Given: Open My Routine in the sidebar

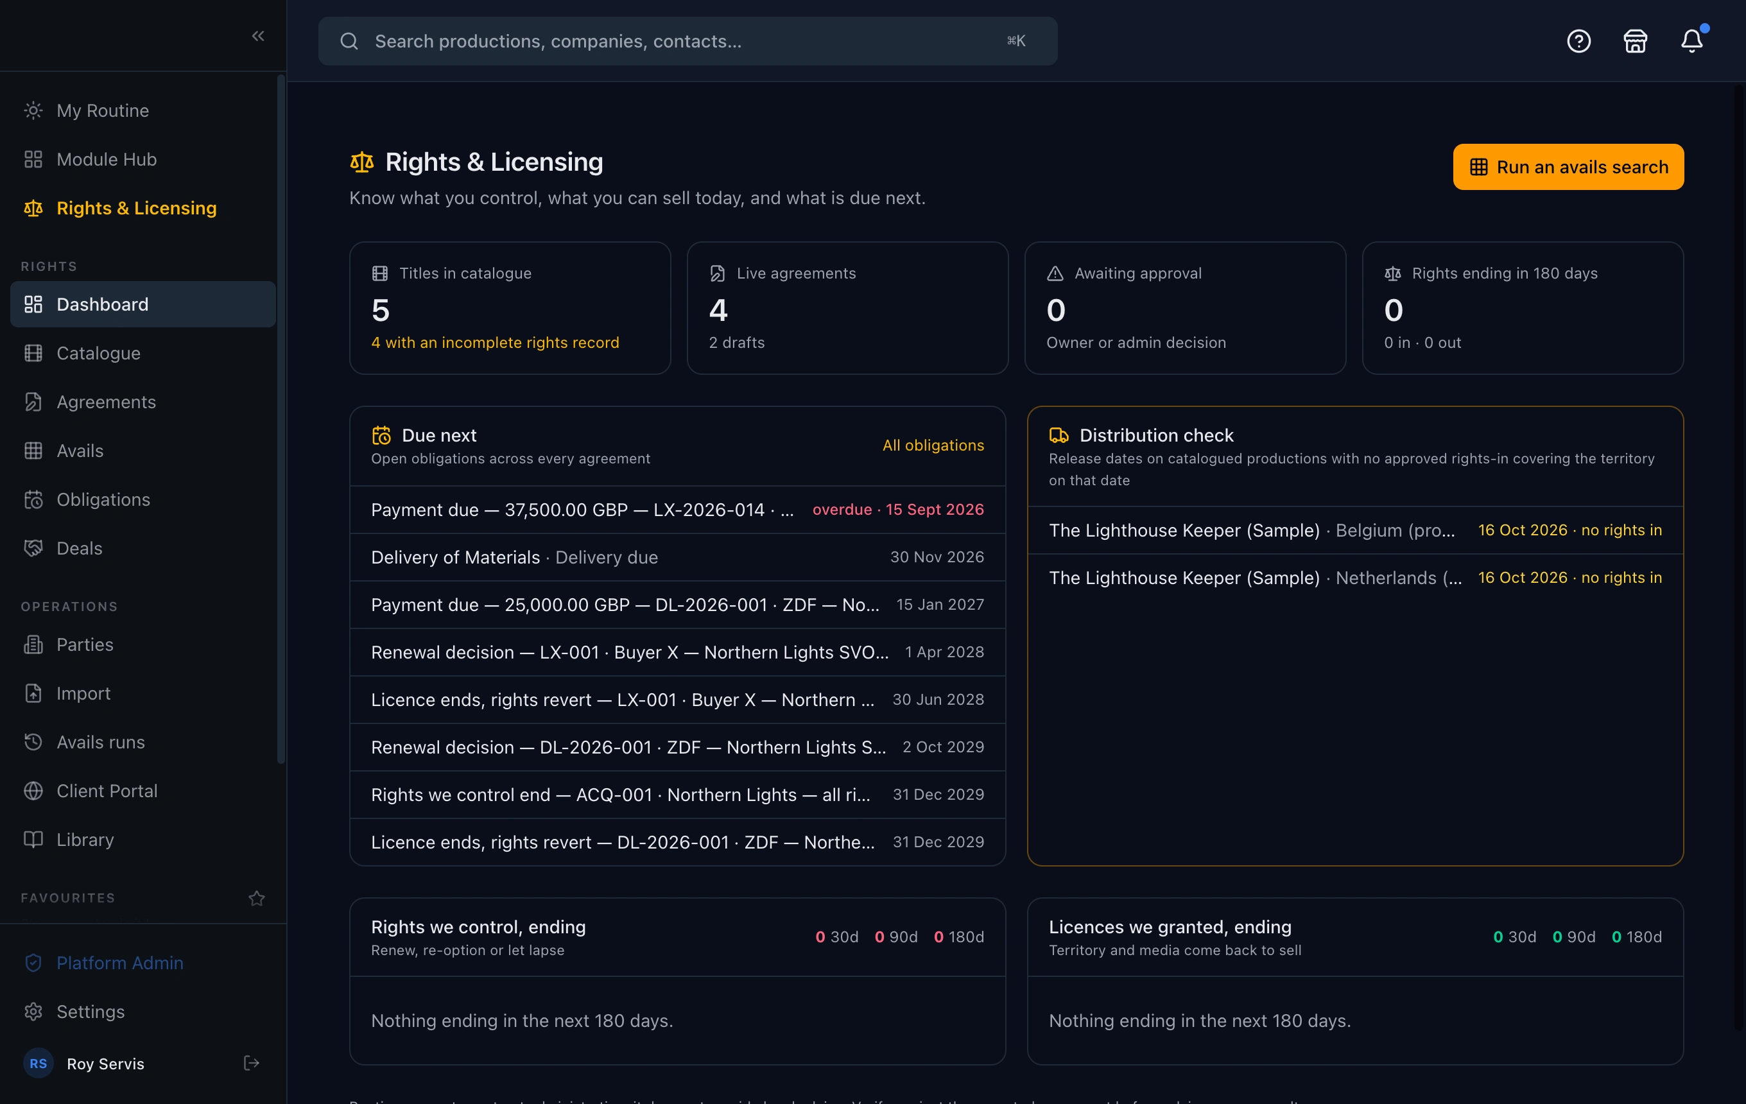Looking at the screenshot, I should click(143, 110).
